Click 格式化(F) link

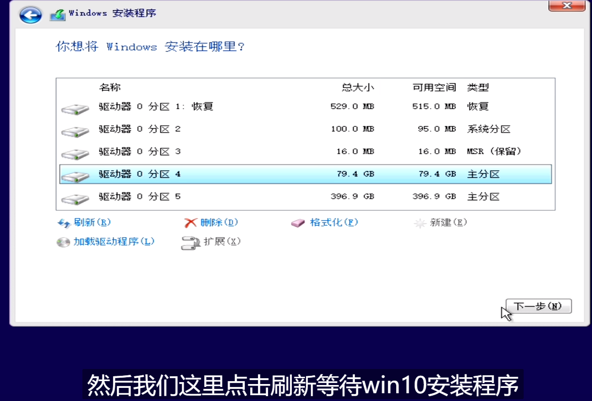pos(334,223)
